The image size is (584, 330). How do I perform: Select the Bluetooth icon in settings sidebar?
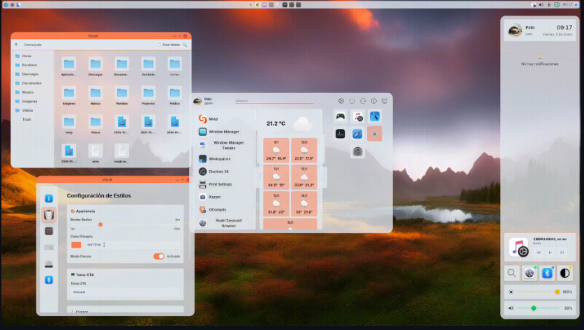click(49, 280)
